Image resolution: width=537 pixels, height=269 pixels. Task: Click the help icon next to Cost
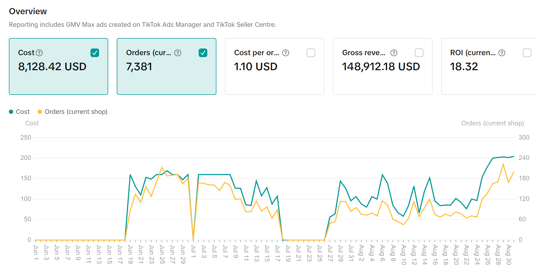(39, 53)
